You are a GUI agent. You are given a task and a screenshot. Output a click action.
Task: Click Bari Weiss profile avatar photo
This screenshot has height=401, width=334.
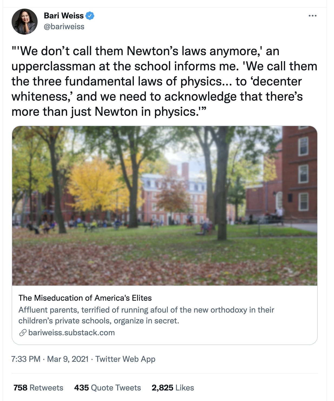click(x=25, y=22)
